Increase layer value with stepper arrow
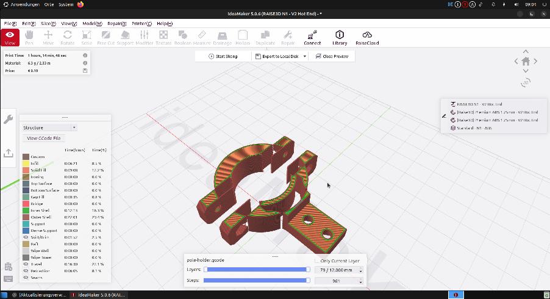 point(360,268)
